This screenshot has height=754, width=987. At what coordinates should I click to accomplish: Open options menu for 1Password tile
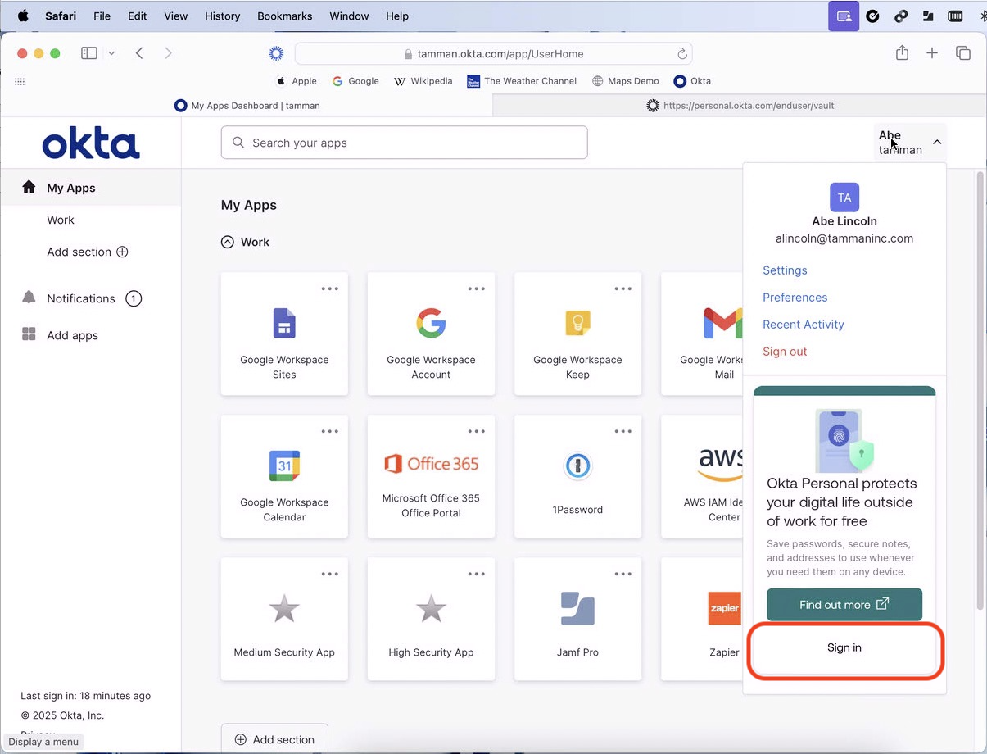click(x=623, y=431)
